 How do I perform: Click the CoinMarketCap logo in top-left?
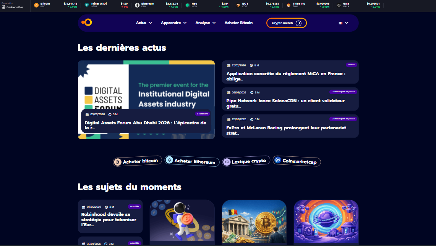click(x=12, y=6)
